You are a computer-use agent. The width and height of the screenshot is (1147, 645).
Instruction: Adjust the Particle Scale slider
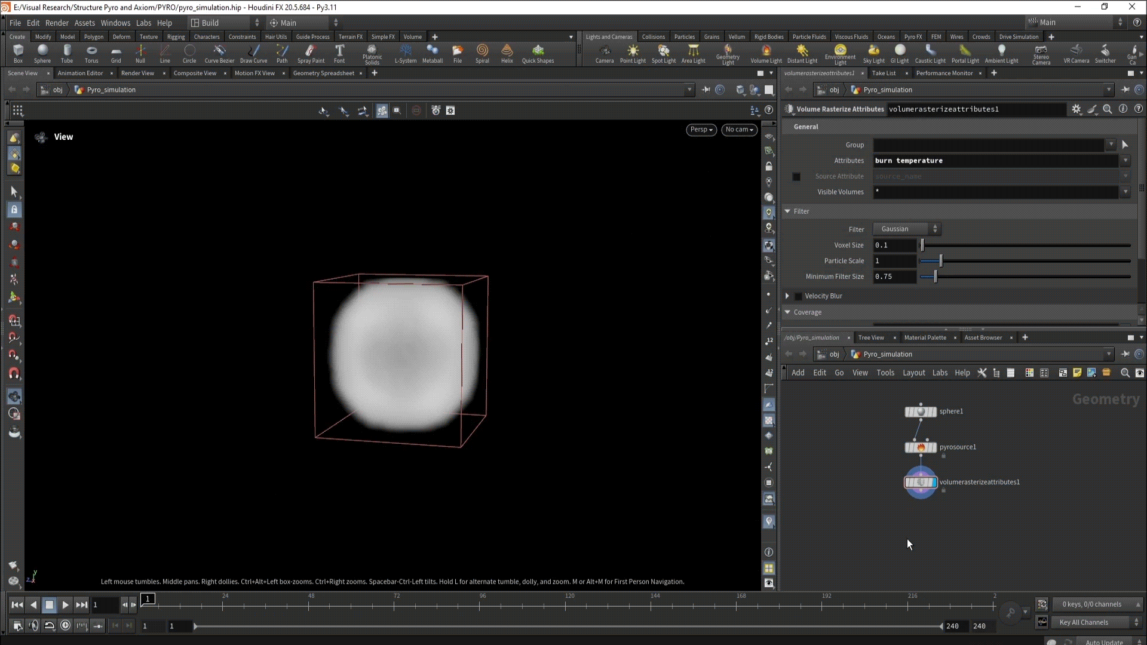pyautogui.click(x=941, y=261)
